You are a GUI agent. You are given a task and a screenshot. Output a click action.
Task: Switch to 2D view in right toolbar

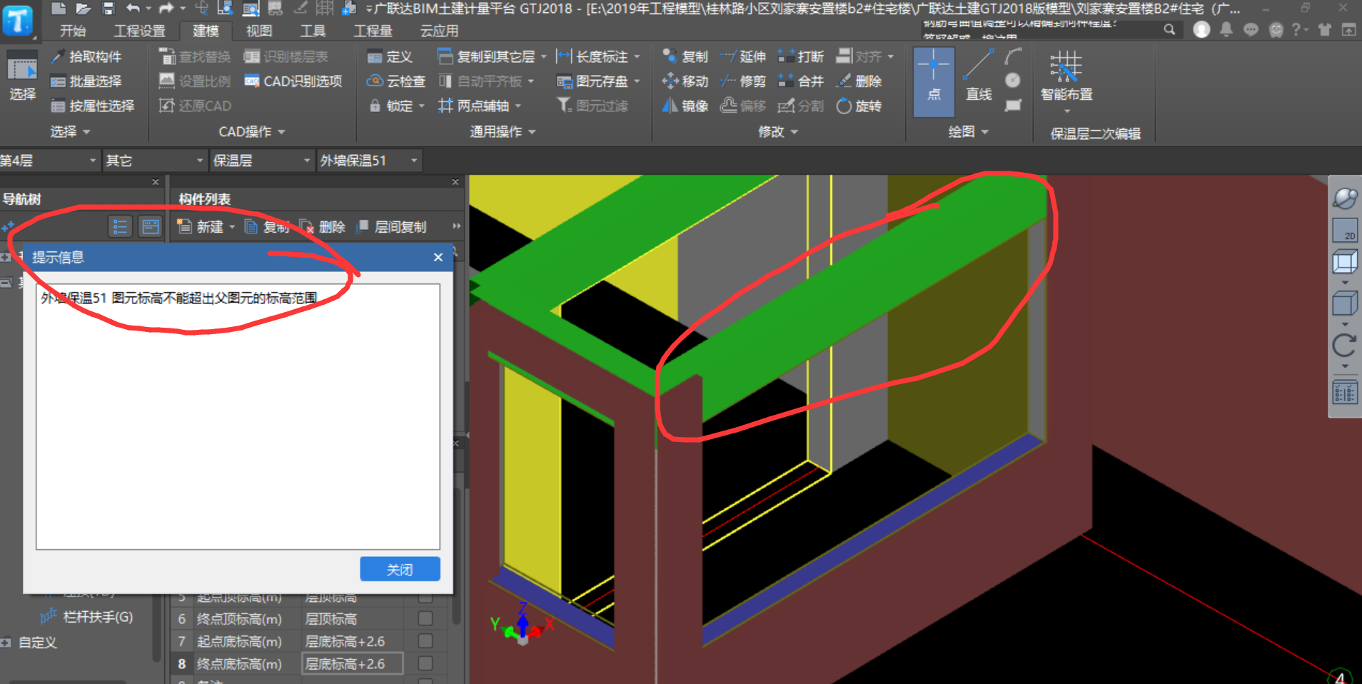(x=1345, y=230)
